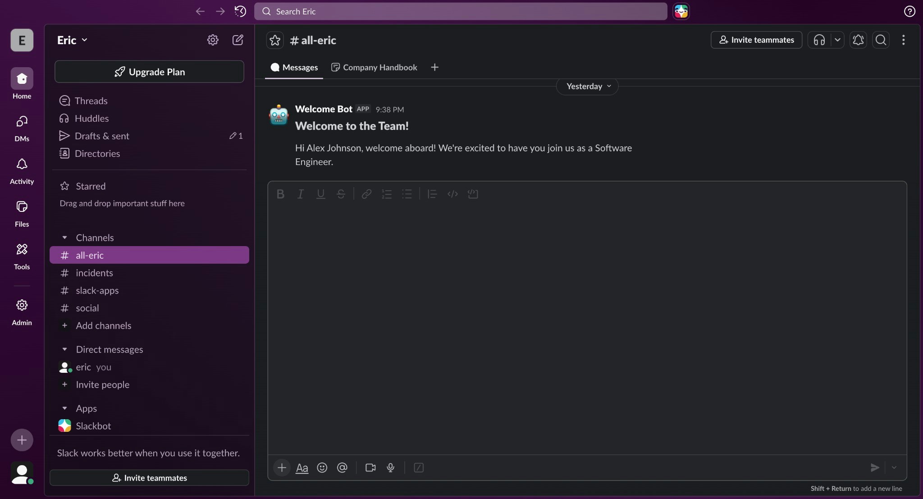Toggle text formatting with the Aa button
This screenshot has width=923, height=499.
coord(302,468)
